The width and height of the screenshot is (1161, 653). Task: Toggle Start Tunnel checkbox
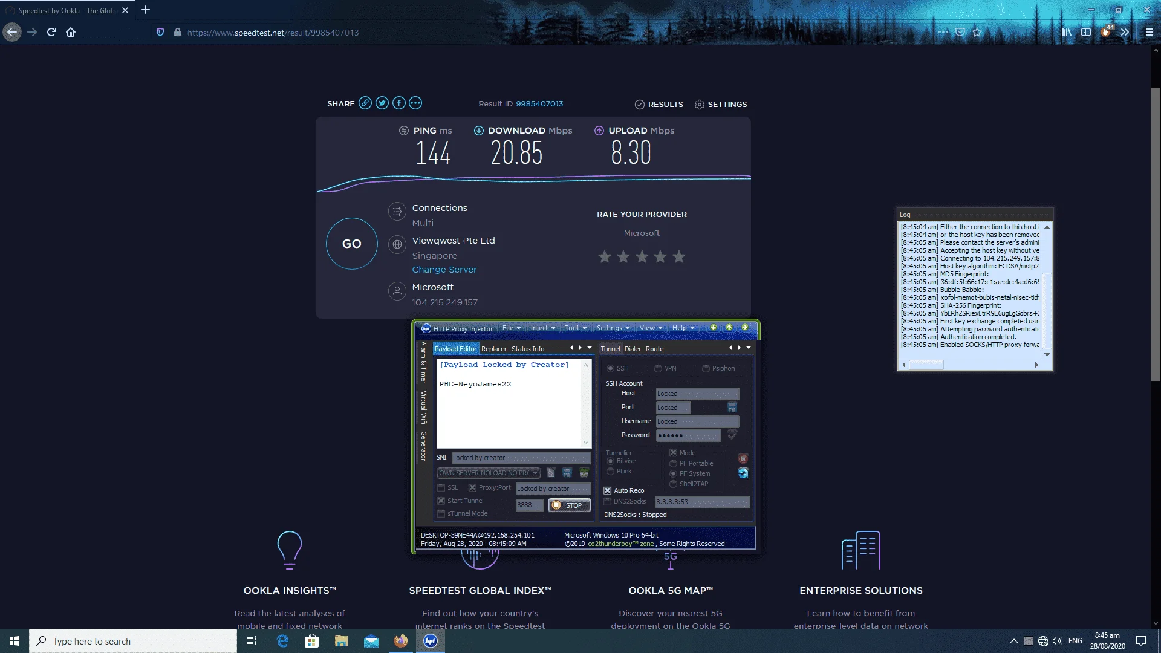click(441, 501)
